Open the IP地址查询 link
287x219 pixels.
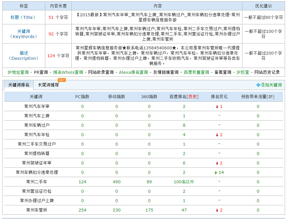pos(18,72)
